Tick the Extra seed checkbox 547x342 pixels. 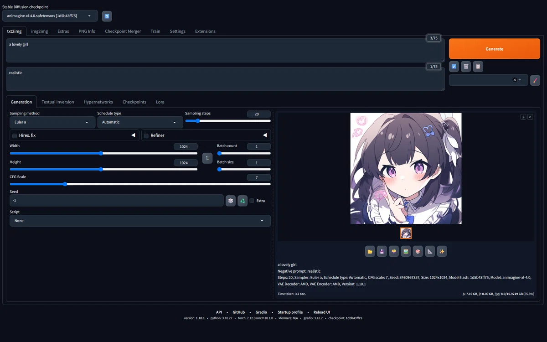point(252,201)
